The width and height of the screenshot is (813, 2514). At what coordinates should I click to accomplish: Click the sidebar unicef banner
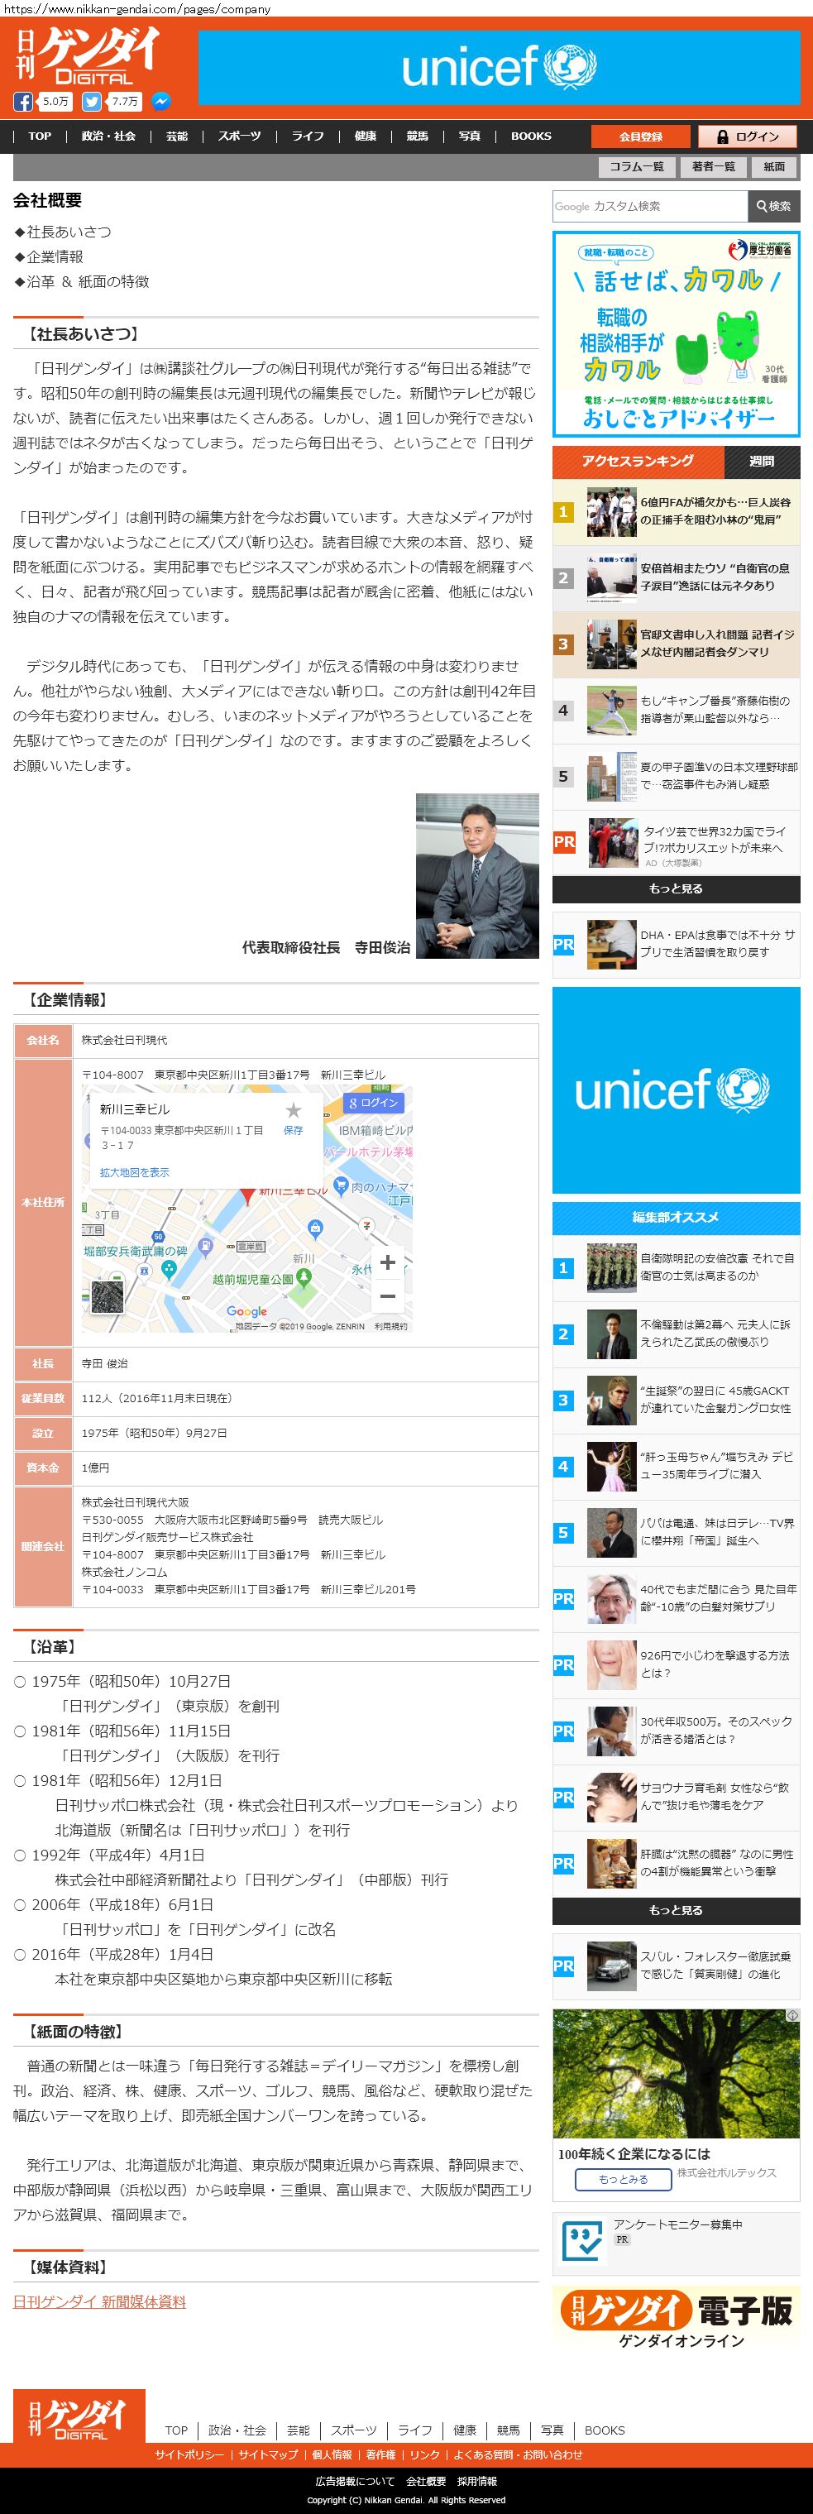point(676,1090)
